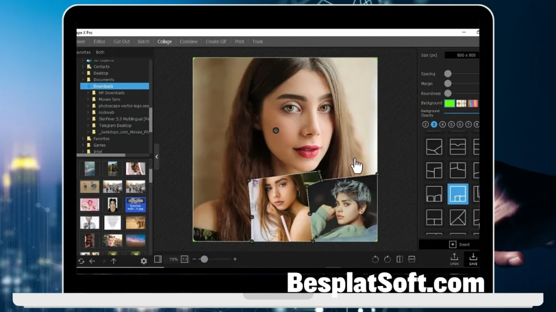Screen dimensions: 556x312
Task: Toggle the compare view icon beside 70%
Action: 158,259
